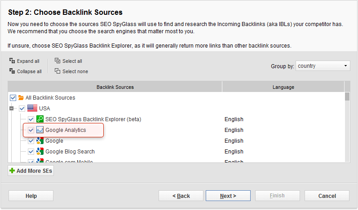Click the Language column header
Screen dimensions: 358x210
tap(283, 87)
